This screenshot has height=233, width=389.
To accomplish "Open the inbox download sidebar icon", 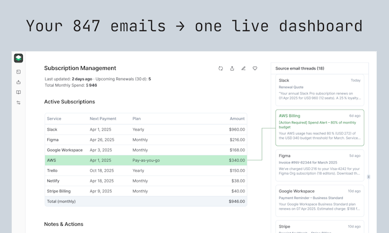I will [x=18, y=82].
